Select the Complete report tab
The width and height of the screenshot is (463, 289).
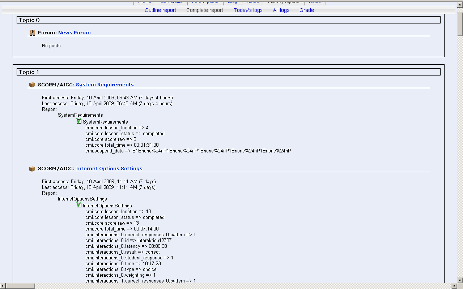click(205, 10)
